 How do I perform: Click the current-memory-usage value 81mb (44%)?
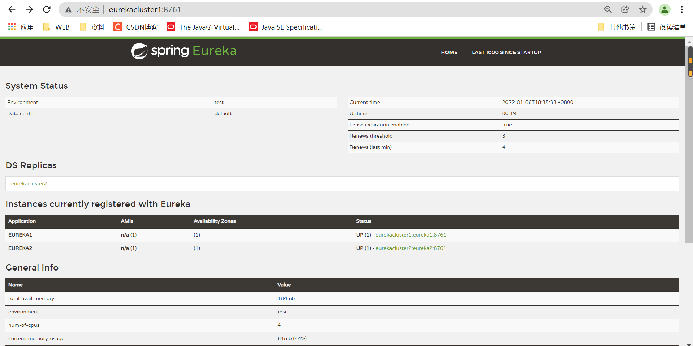pos(292,338)
